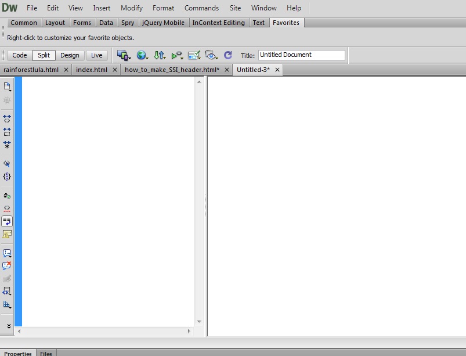Switch to Code view button
This screenshot has width=466, height=356.
tap(20, 55)
